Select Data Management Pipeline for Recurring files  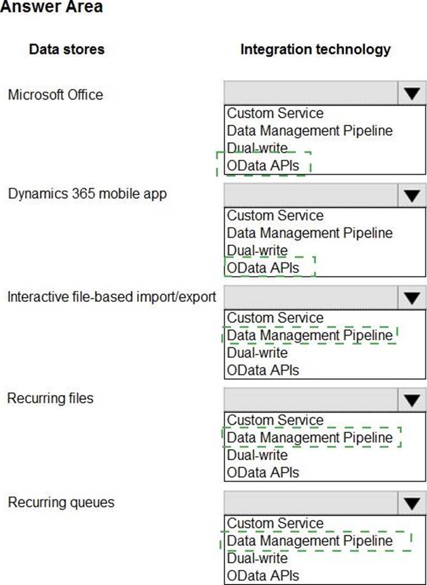(310, 438)
